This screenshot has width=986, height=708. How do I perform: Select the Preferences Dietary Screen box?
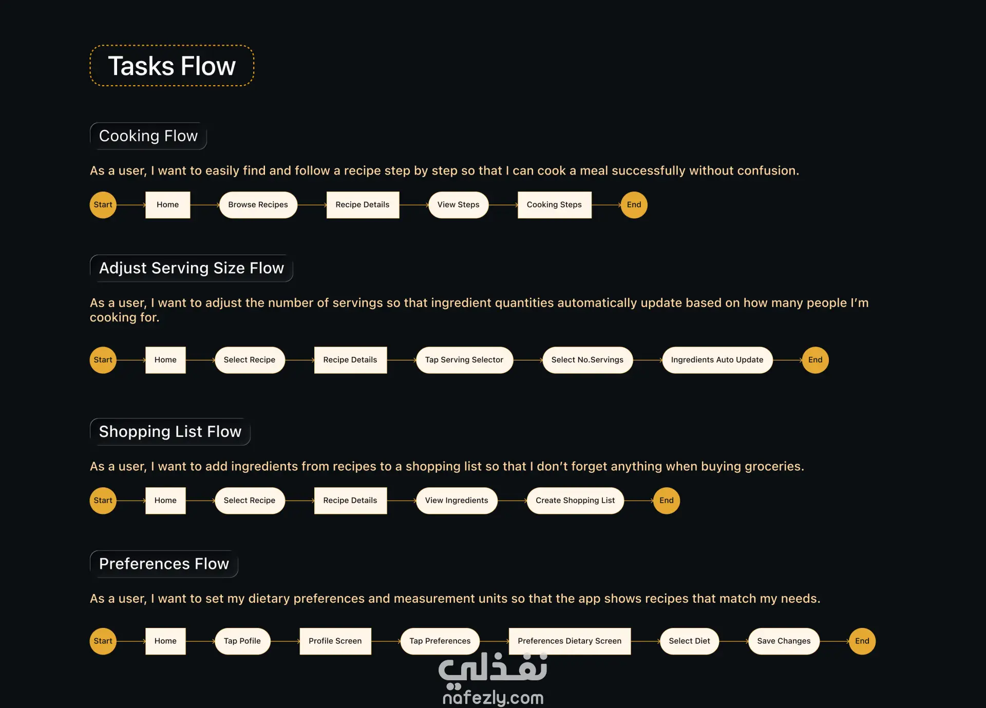(570, 641)
